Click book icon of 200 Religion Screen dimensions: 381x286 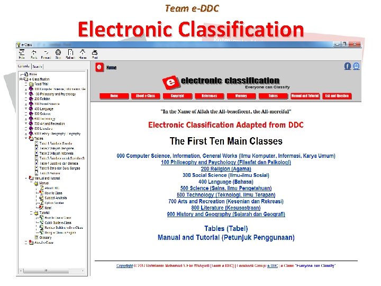click(x=31, y=99)
